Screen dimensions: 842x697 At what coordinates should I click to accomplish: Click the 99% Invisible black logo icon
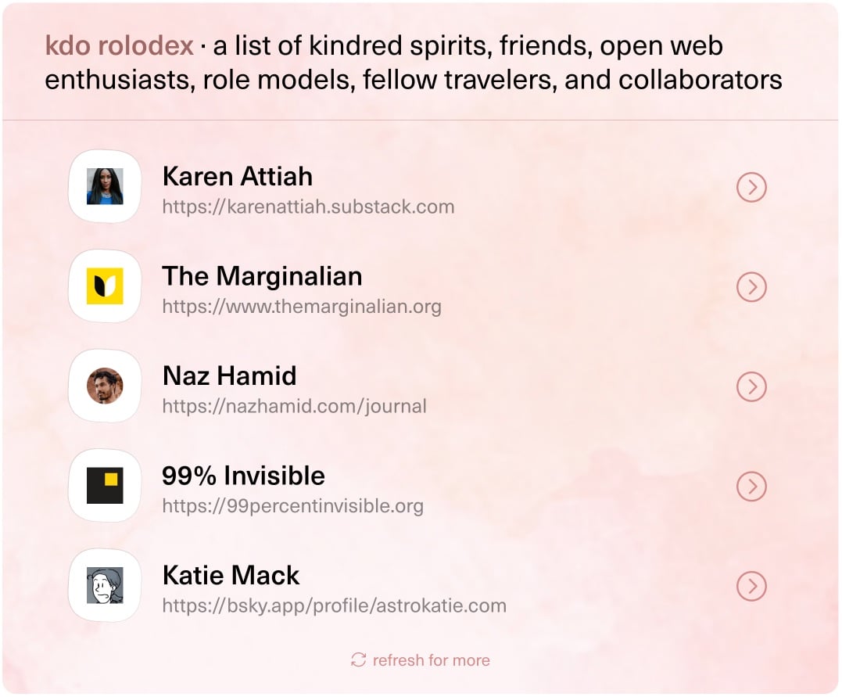(105, 486)
